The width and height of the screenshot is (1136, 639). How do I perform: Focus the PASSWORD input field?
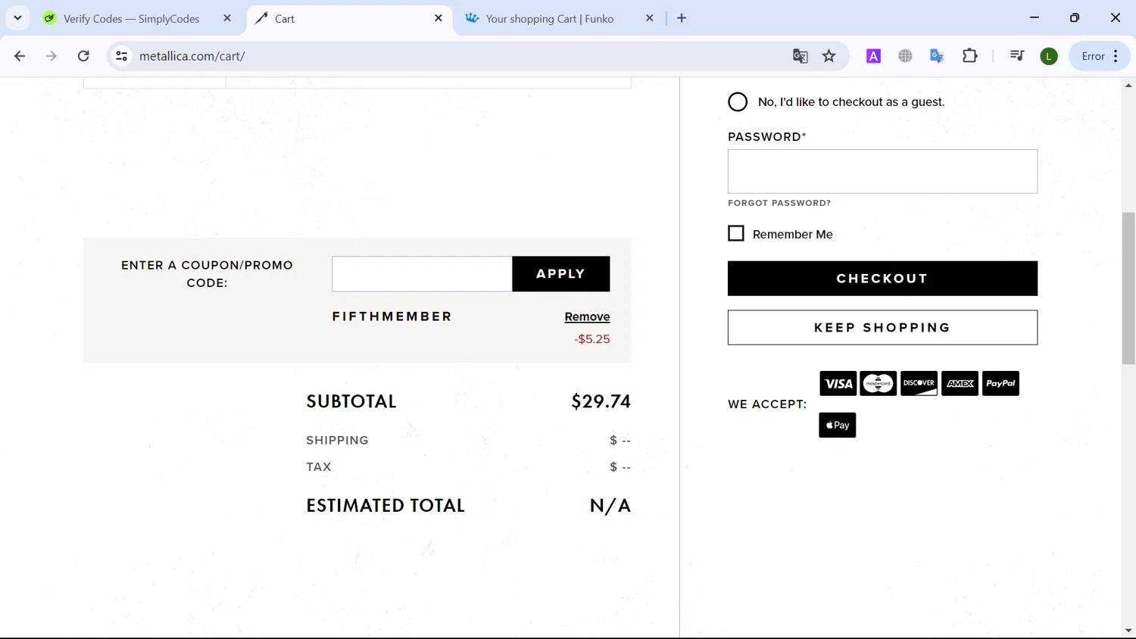(882, 171)
